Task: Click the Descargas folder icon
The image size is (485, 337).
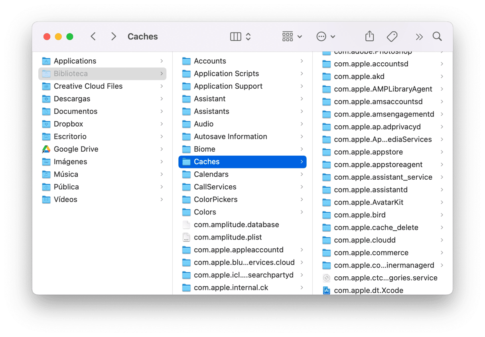Action: [x=47, y=99]
